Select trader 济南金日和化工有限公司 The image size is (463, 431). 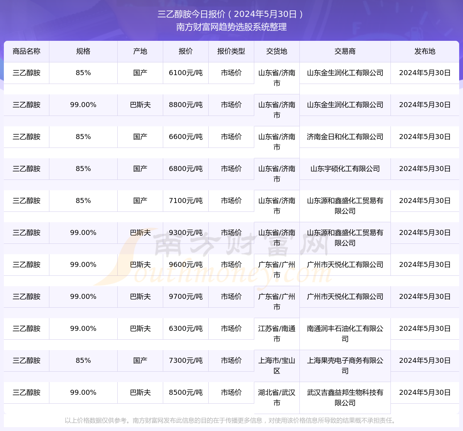[345, 137]
